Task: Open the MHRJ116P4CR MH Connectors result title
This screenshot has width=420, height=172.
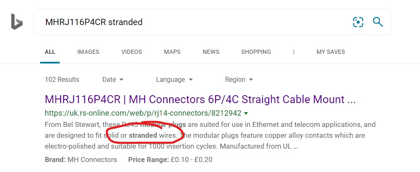Action: pyautogui.click(x=200, y=99)
